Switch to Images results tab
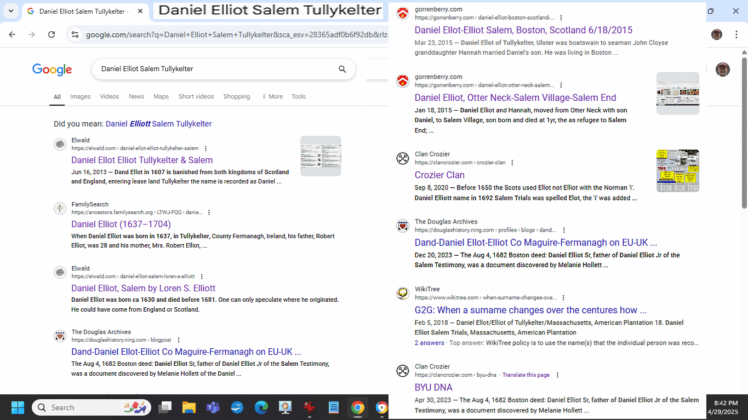This screenshot has height=420, width=748. point(80,96)
